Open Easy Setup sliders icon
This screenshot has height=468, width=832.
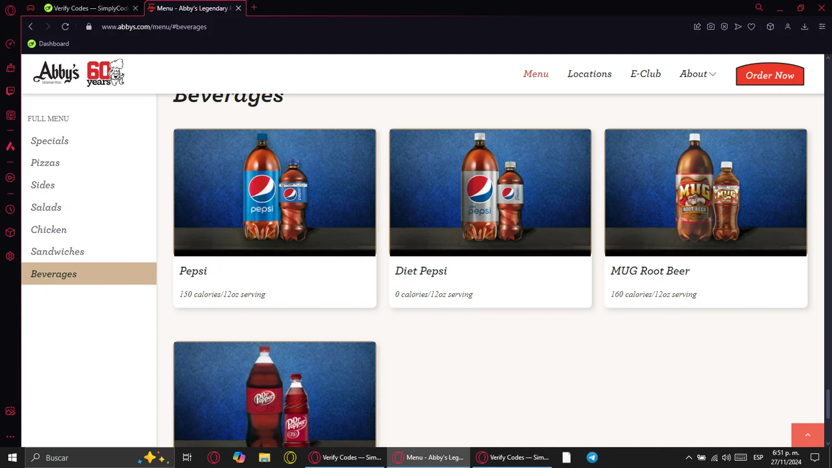[822, 27]
